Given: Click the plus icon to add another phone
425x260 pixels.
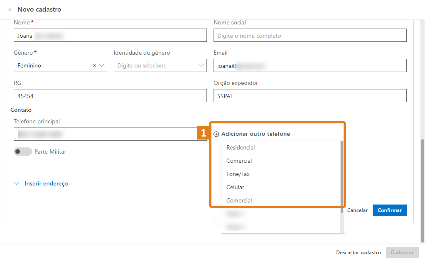Looking at the screenshot, I should click(x=216, y=134).
